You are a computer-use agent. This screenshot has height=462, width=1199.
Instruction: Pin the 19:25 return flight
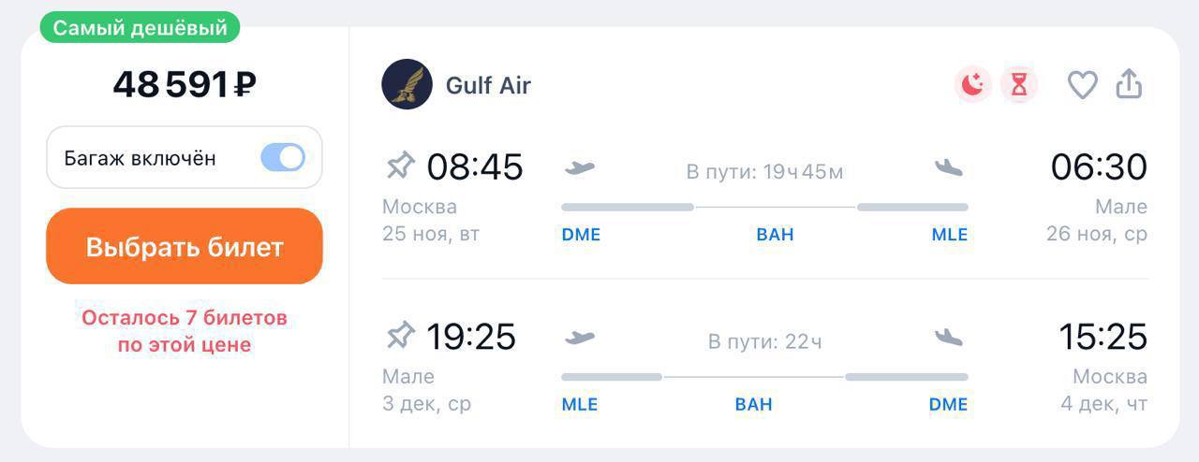click(x=400, y=335)
